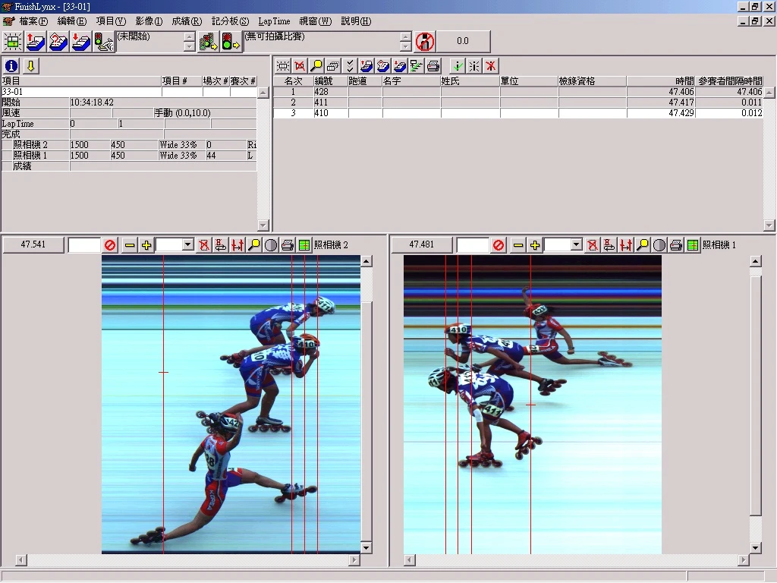
Task: Open the LapTime menu
Action: (274, 21)
